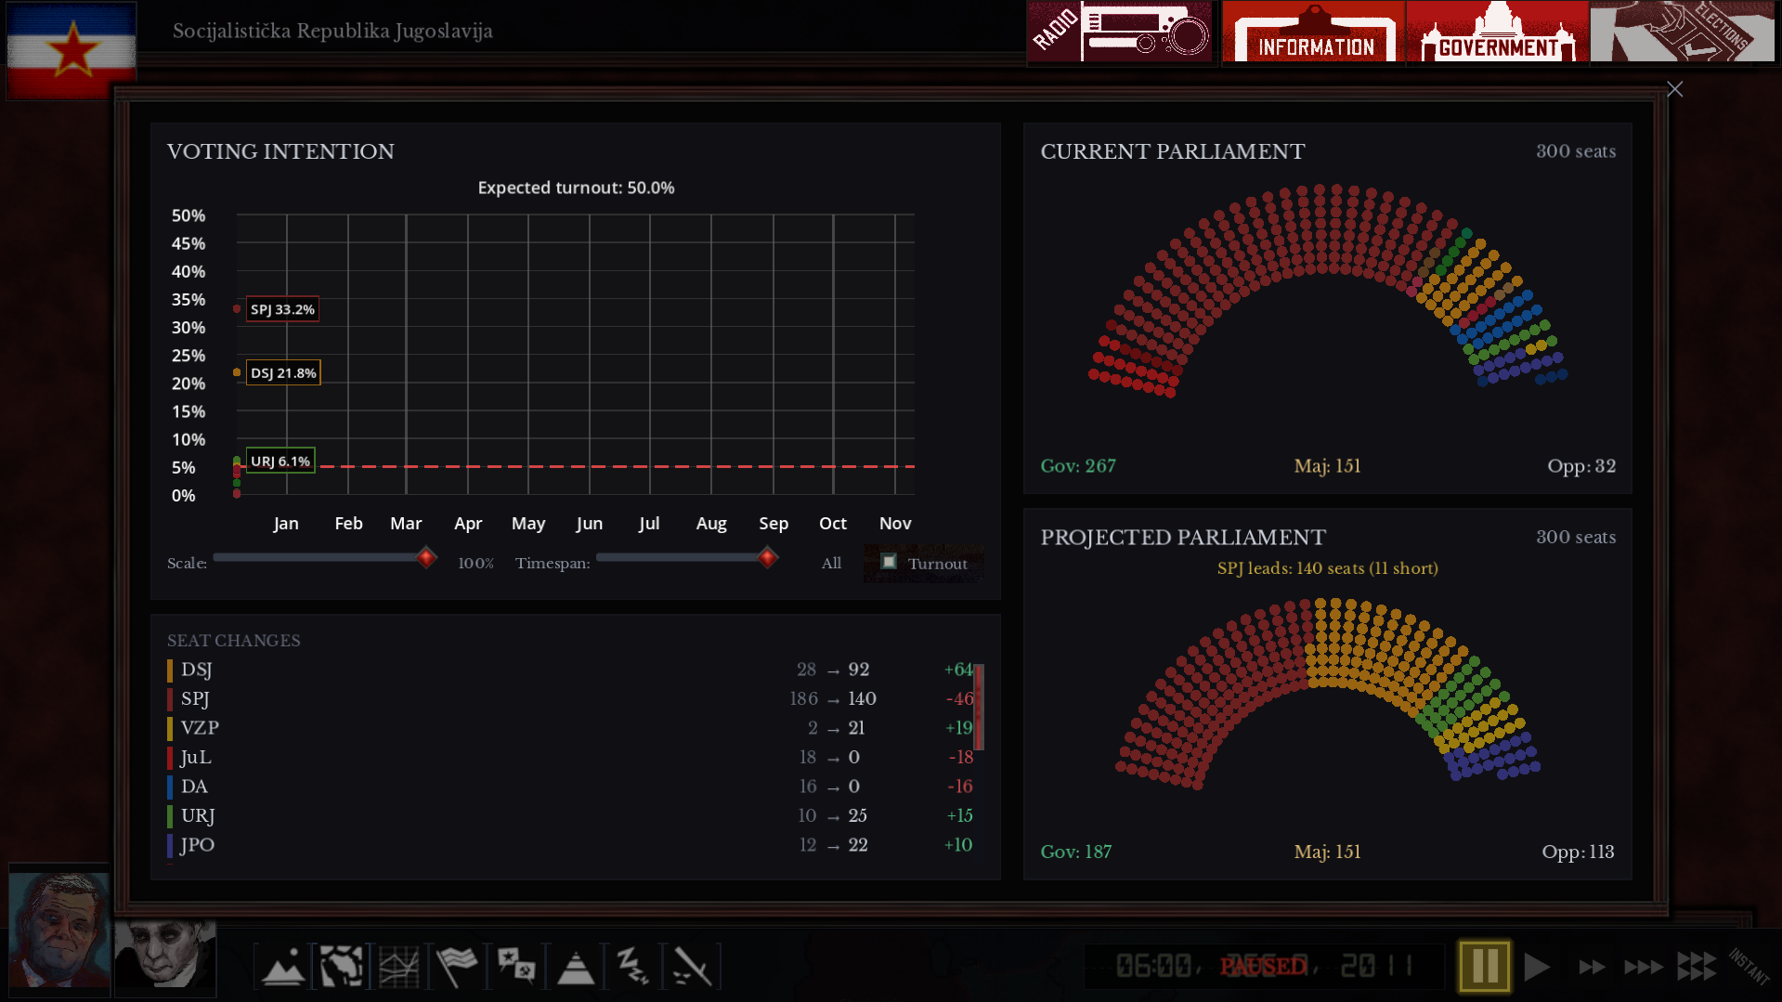
Task: Open the Elections tab
Action: pos(1682,32)
